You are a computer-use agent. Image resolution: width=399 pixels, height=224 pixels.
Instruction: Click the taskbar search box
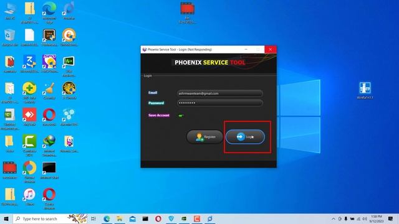pos(50,218)
